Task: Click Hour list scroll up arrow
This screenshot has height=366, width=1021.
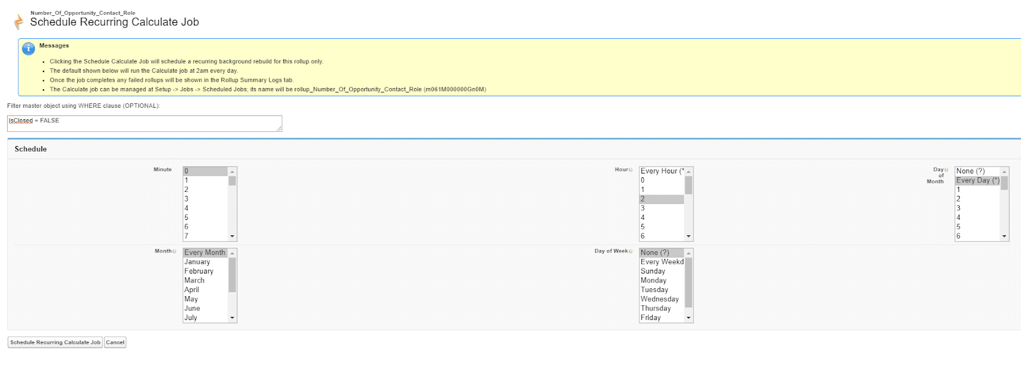Action: [x=689, y=172]
